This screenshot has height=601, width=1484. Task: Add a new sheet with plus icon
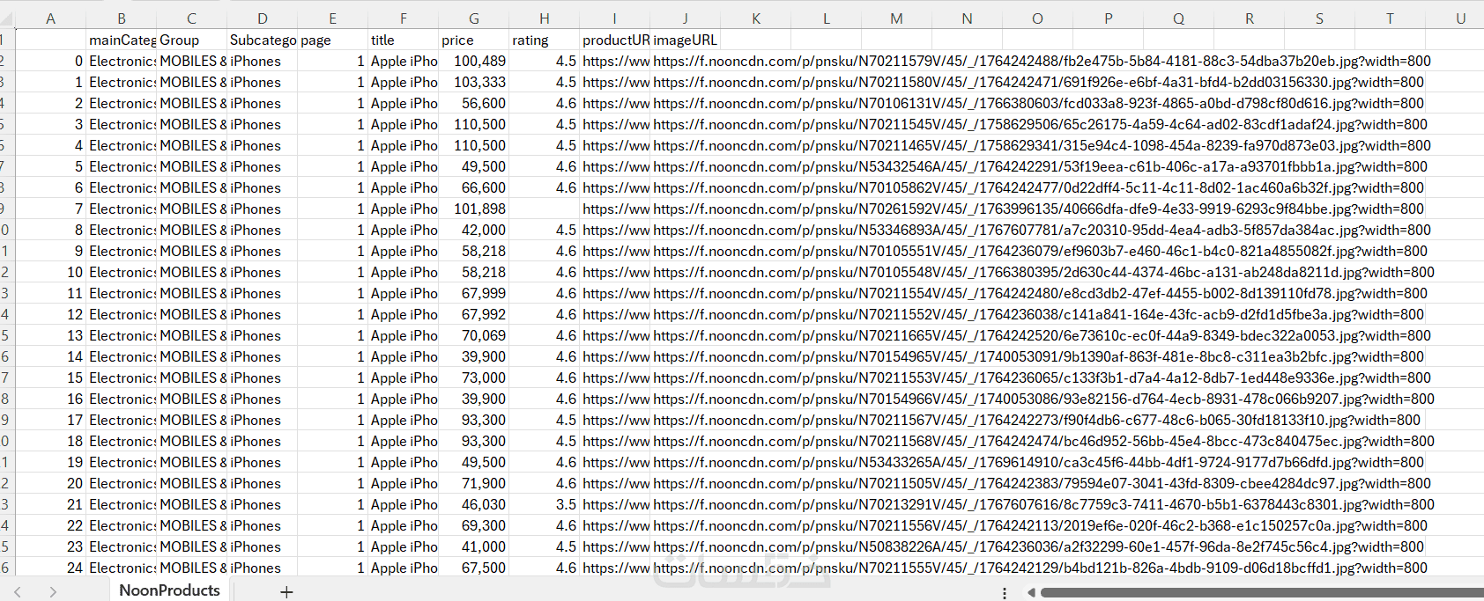click(286, 592)
